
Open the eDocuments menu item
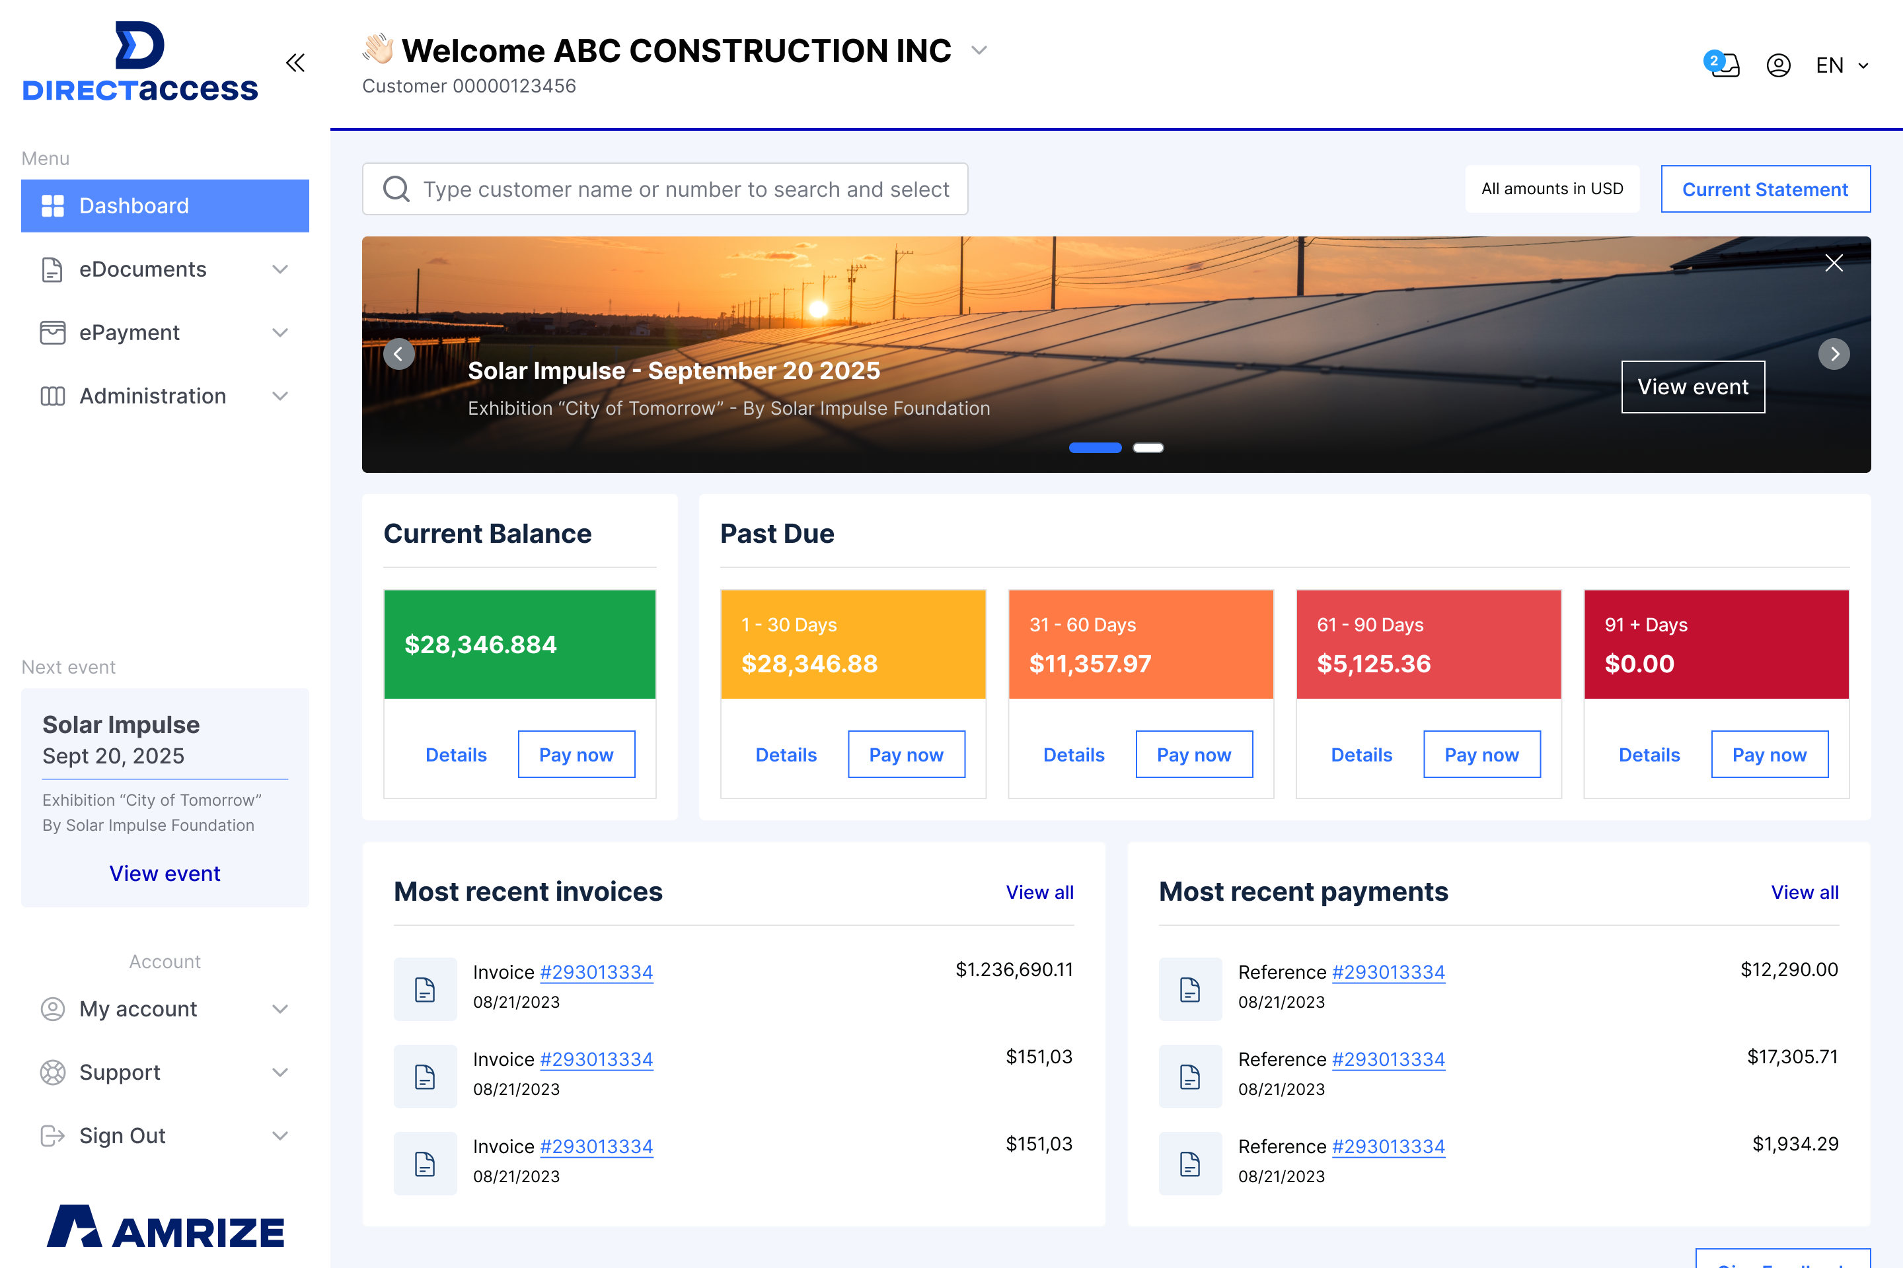point(165,269)
